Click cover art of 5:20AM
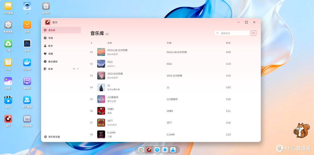Screen dimensions: 314x155 (101, 134)
